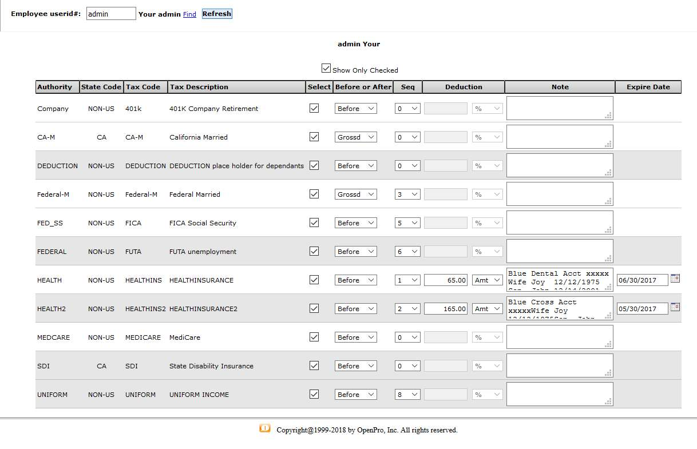Deselect the UNIFORM INCOME checkbox
This screenshot has width=697, height=449.
(314, 394)
